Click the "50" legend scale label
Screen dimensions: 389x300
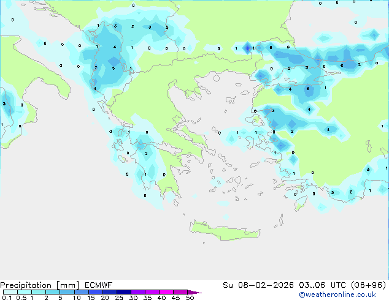pos(190,298)
